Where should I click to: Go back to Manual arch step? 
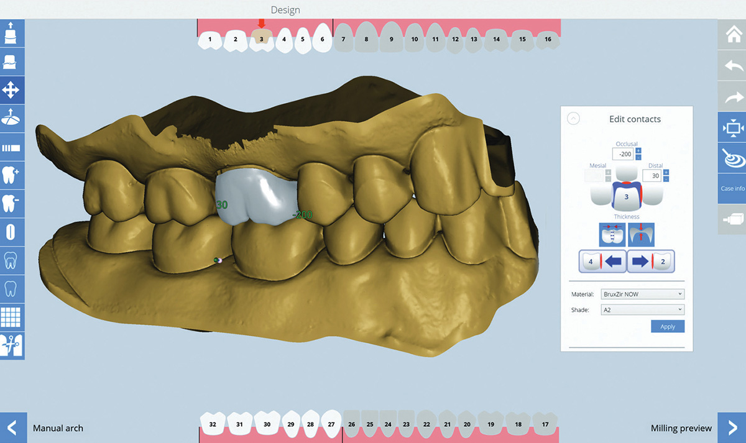click(x=13, y=427)
